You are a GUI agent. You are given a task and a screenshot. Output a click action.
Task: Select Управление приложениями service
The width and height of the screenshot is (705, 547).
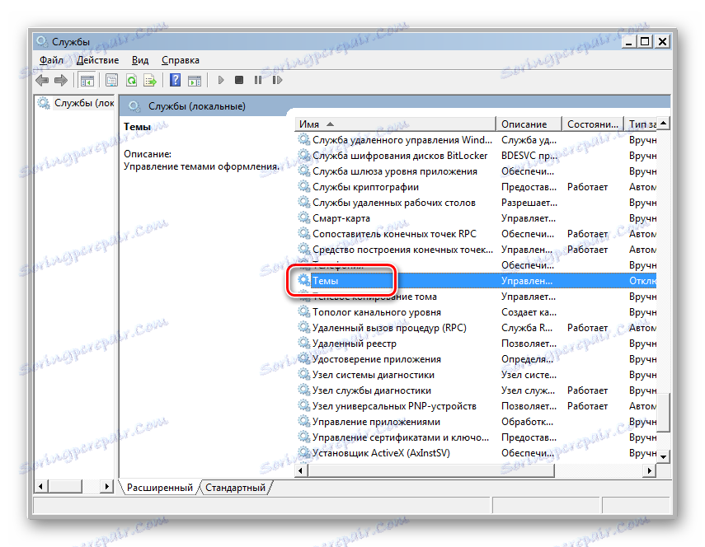click(476, 421)
